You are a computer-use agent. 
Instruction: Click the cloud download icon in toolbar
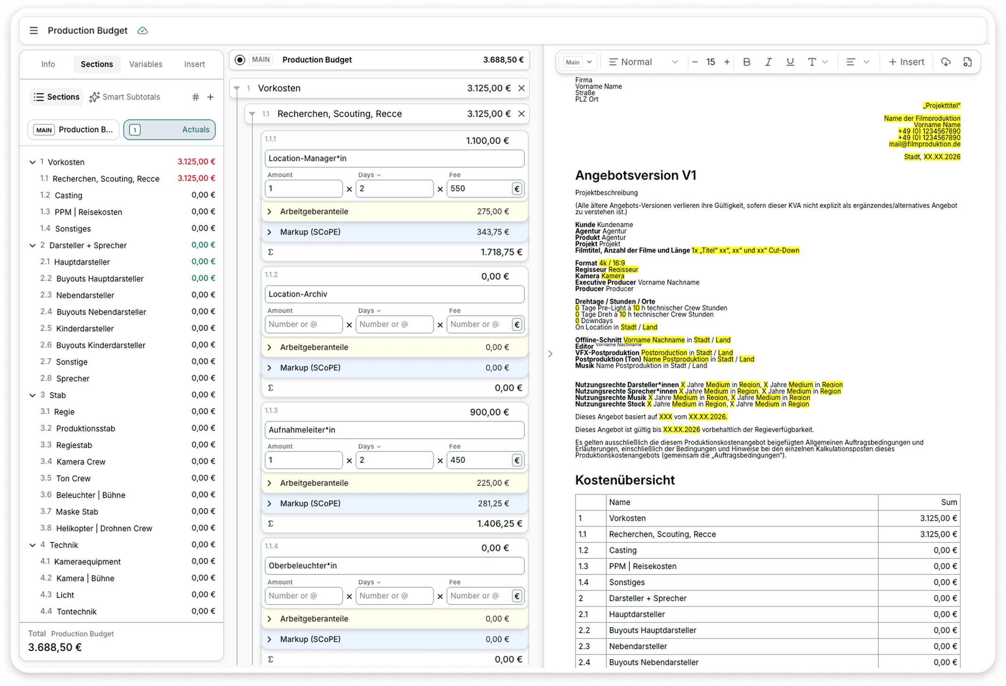[x=946, y=62]
